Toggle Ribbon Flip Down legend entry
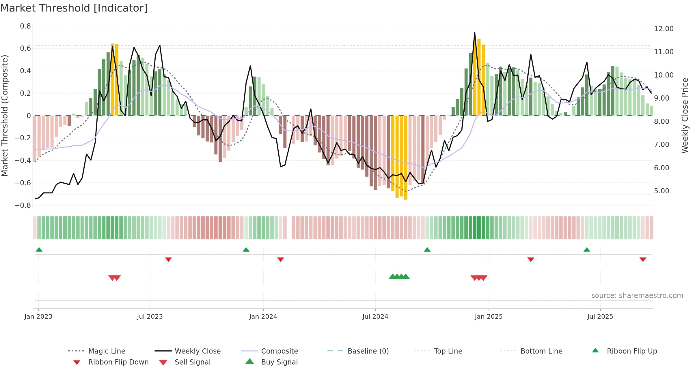Viewport: 693px width, 389px height. pyautogui.click(x=111, y=362)
